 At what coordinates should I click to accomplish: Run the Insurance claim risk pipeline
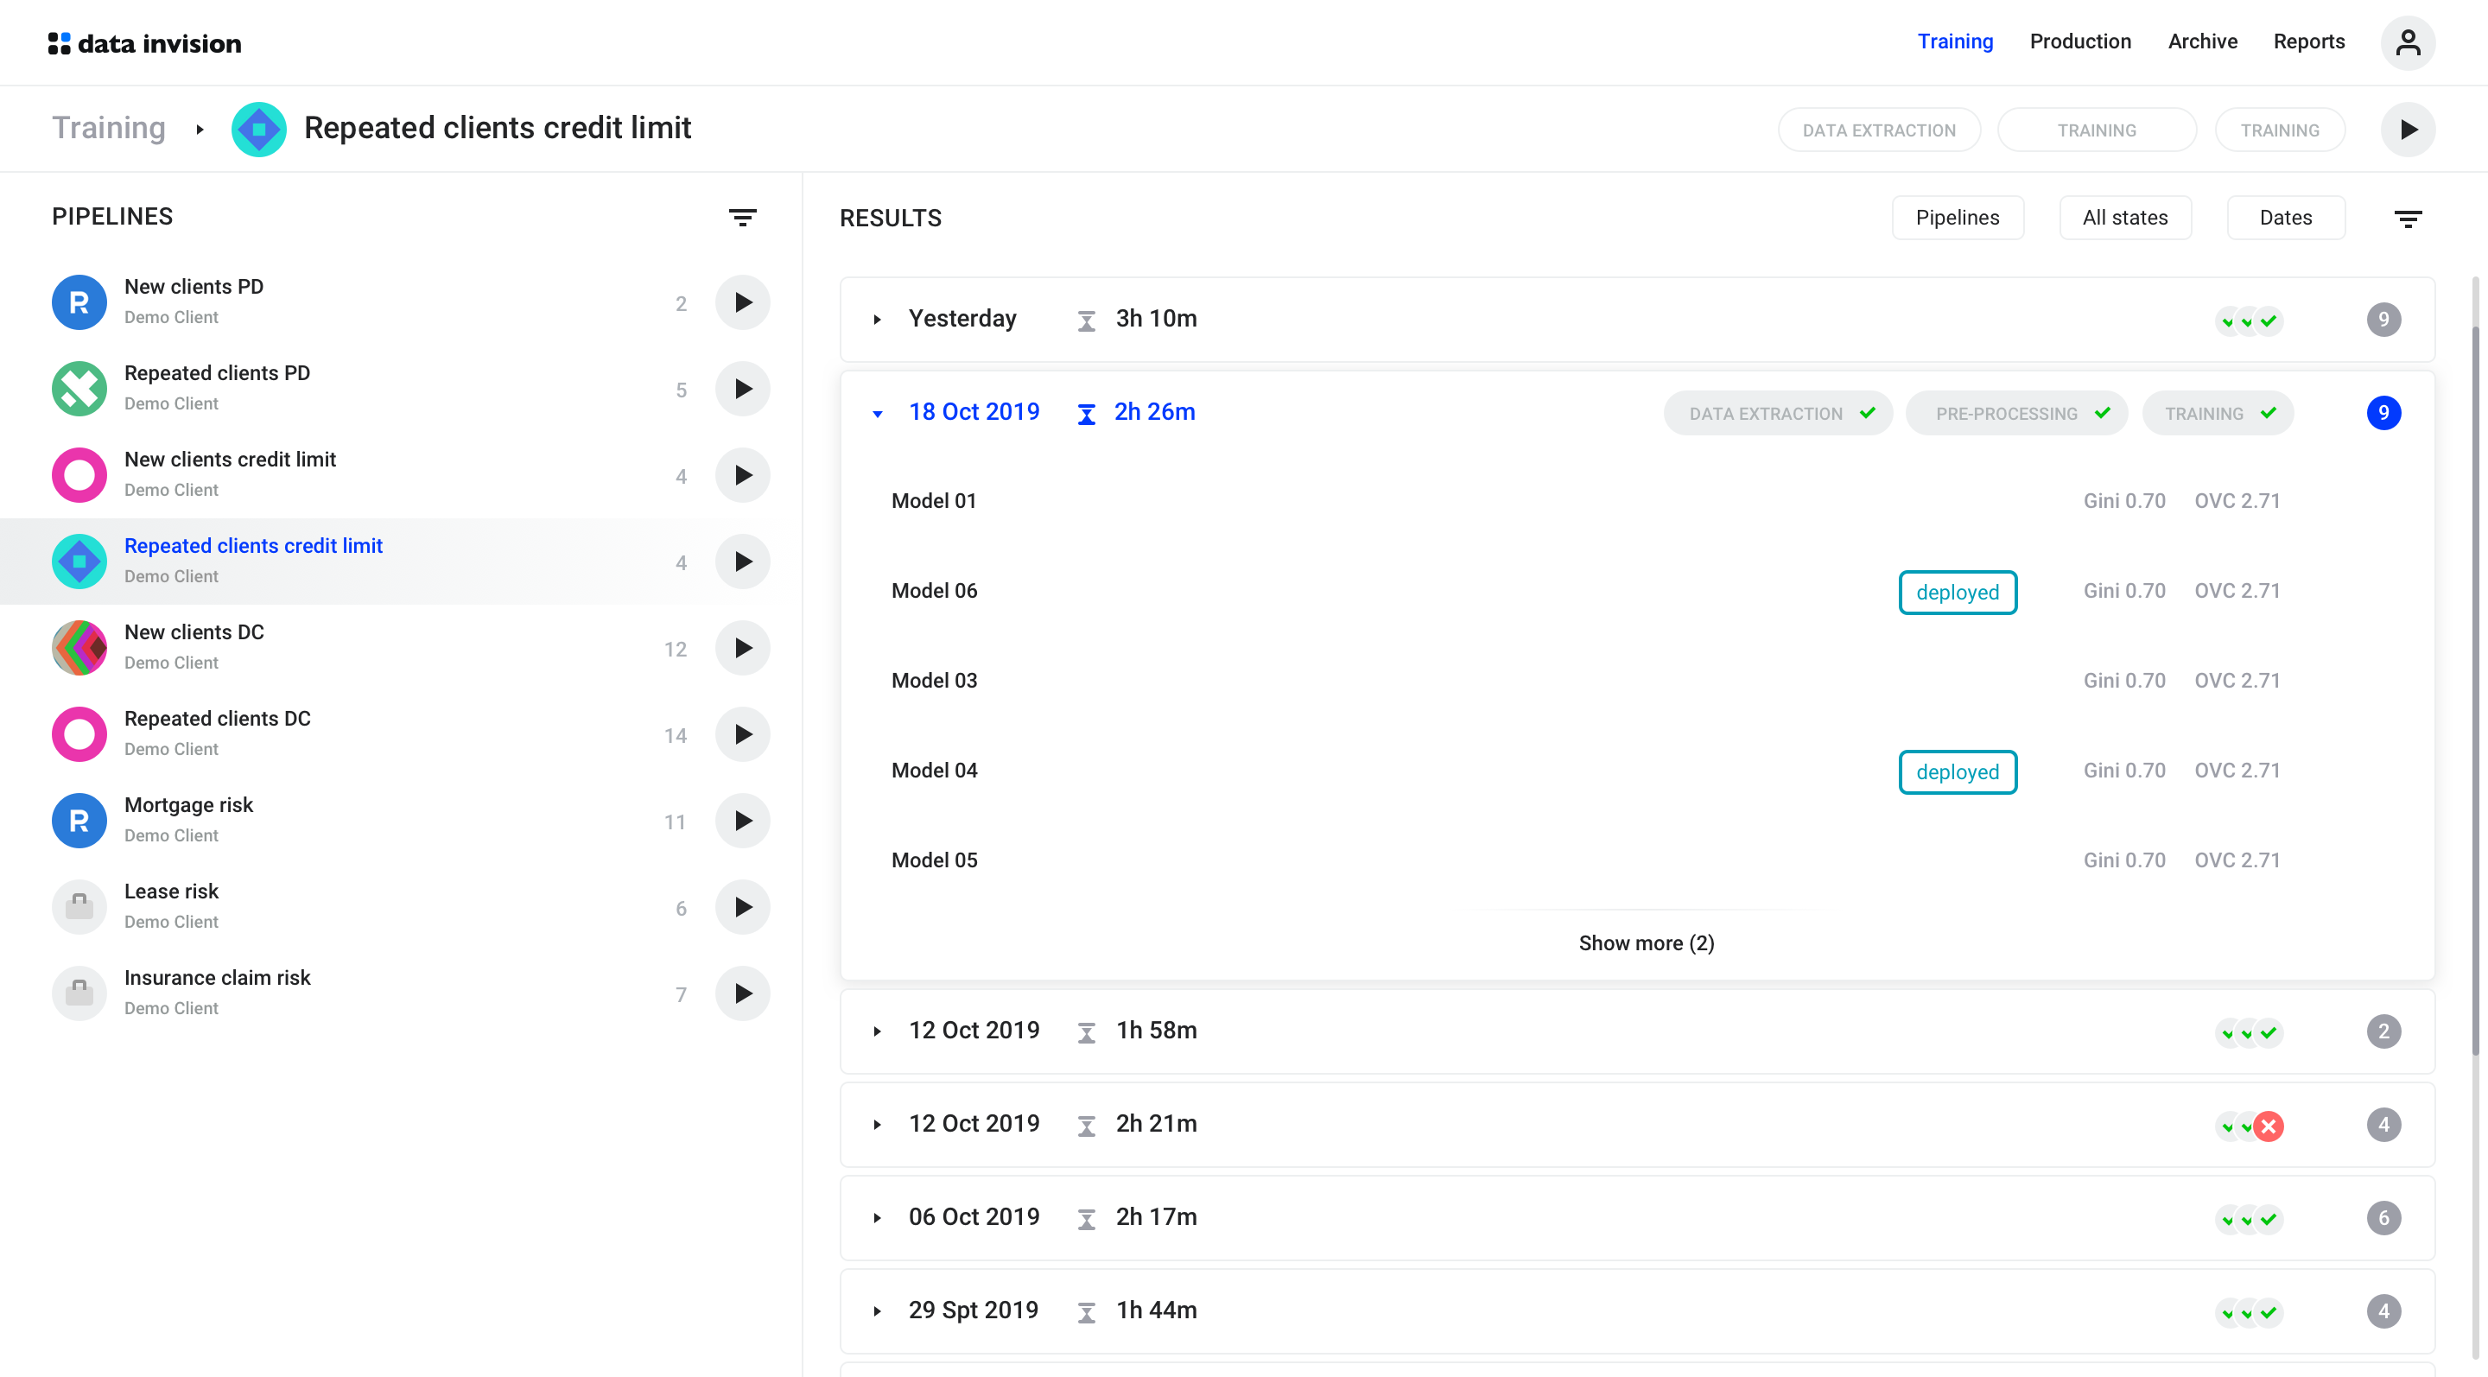click(x=742, y=993)
